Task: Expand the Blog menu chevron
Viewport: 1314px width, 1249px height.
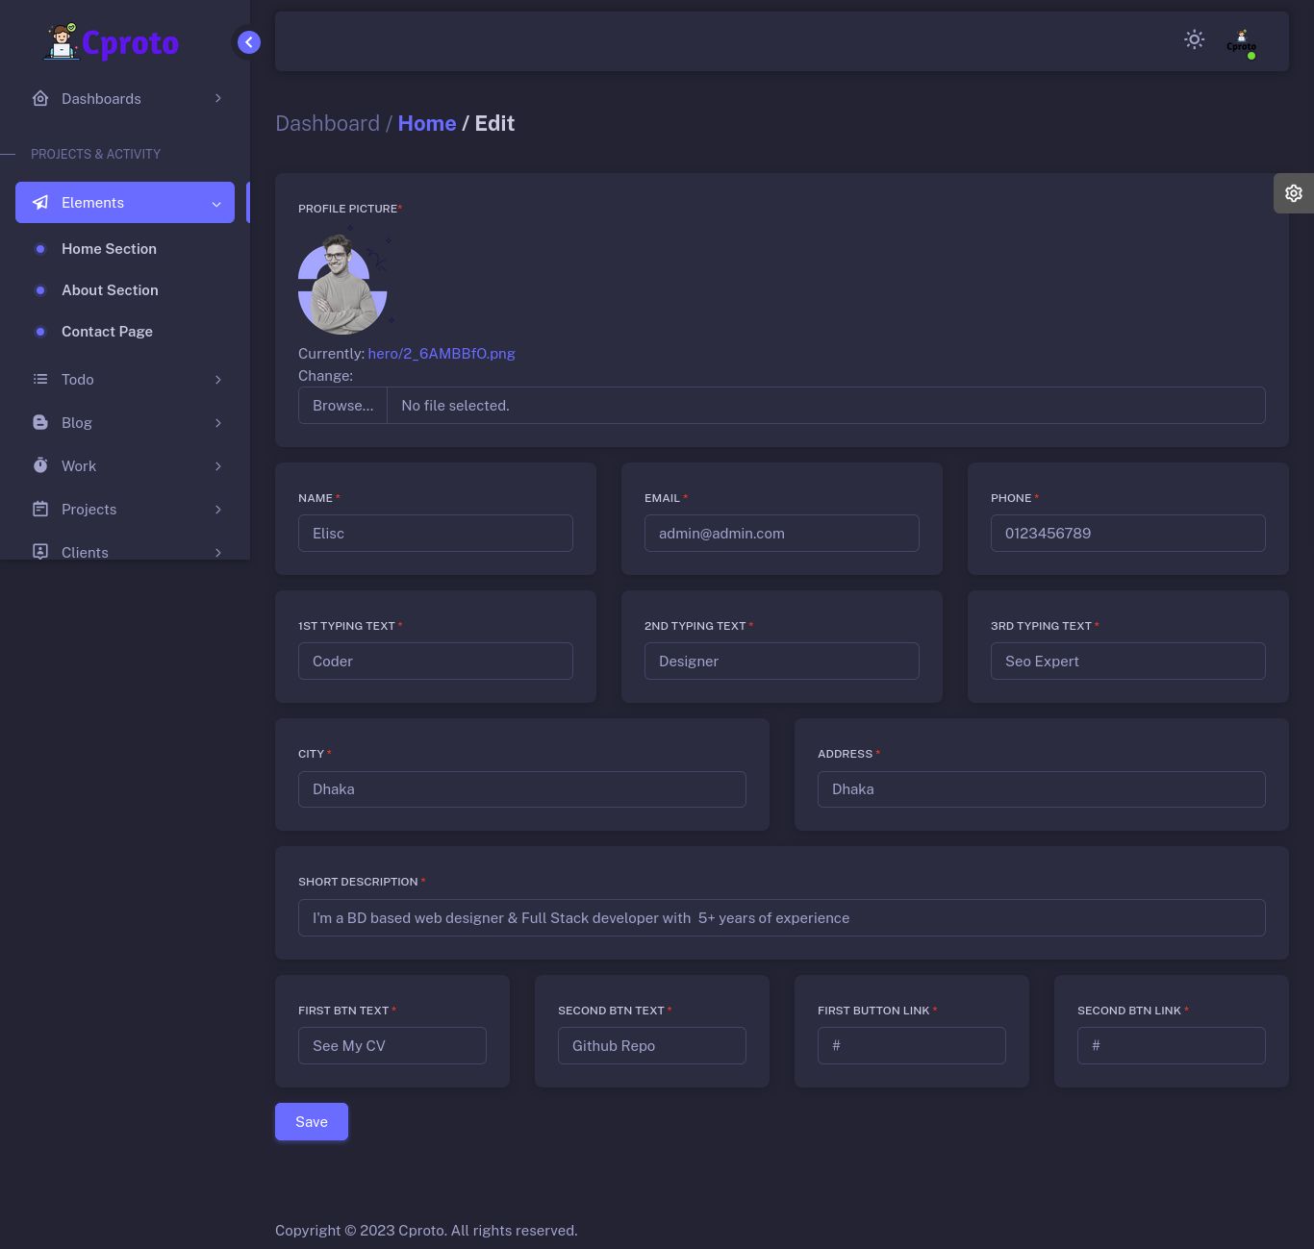Action: pos(218,423)
